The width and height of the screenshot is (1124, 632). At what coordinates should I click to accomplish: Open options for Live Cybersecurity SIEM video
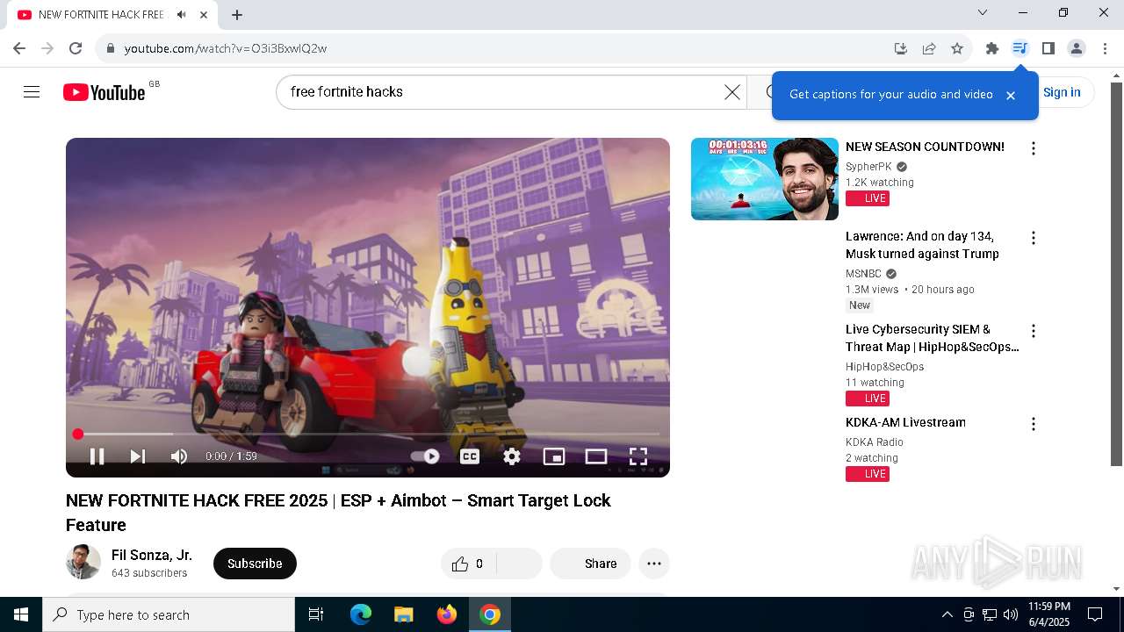[1034, 331]
